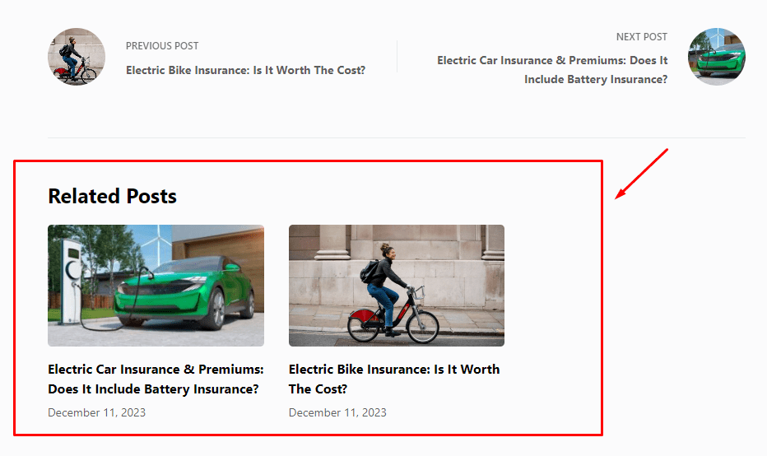Open next post link Electric Car Insurance & Premiums
This screenshot has width=767, height=456.
pyautogui.click(x=552, y=70)
